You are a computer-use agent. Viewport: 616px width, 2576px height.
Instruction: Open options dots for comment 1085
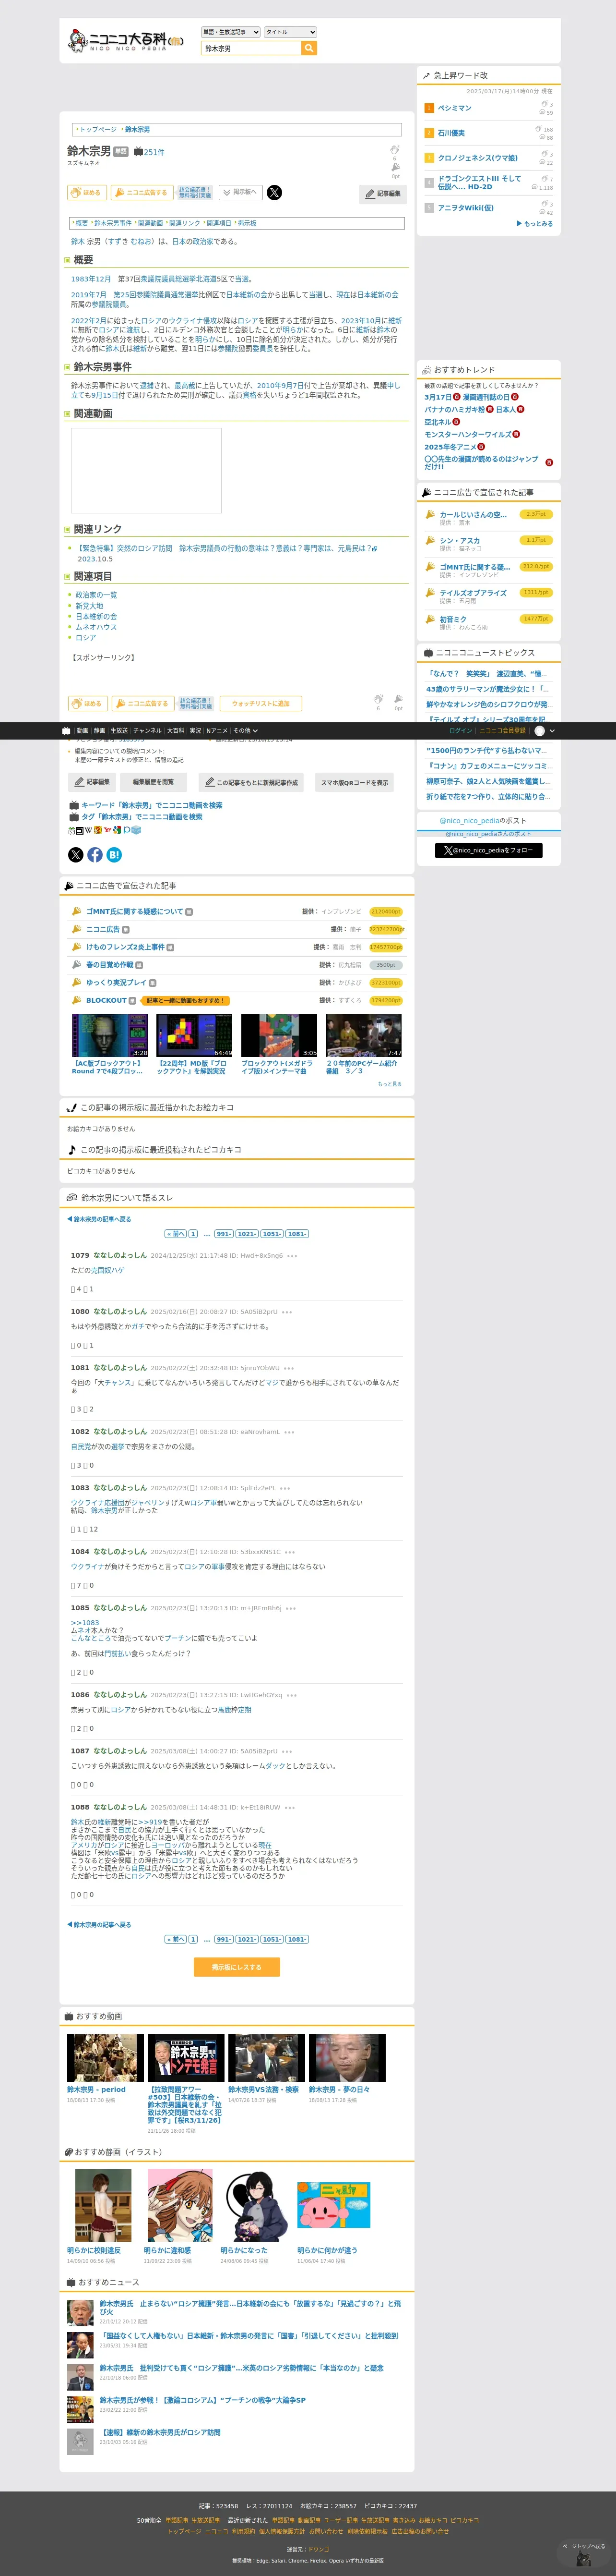pyautogui.click(x=291, y=1609)
